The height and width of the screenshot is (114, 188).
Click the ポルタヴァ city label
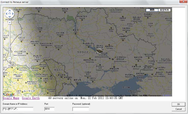pos(109,46)
